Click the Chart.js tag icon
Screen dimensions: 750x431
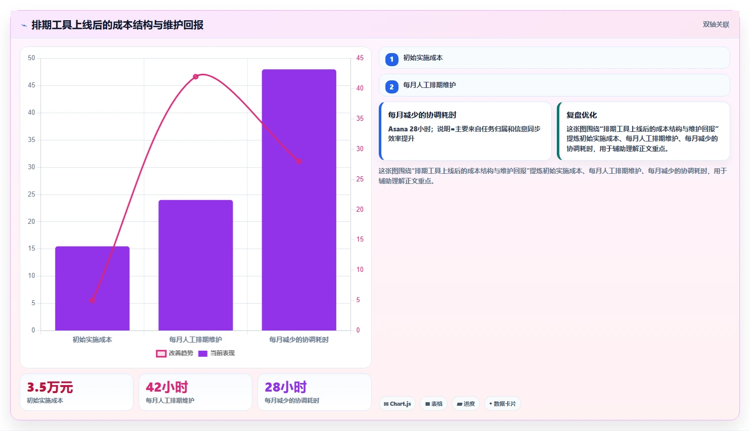tap(386, 404)
